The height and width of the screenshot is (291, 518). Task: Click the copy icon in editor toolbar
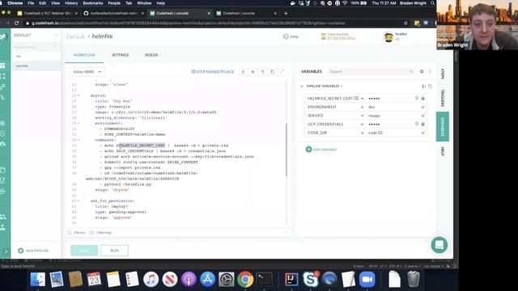(x=272, y=72)
